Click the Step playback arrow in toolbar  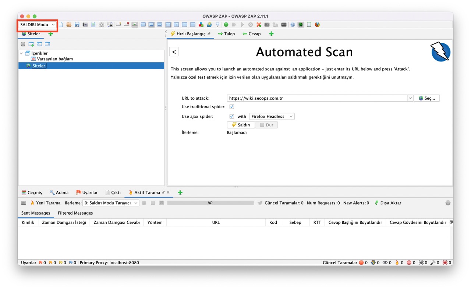pyautogui.click(x=234, y=25)
